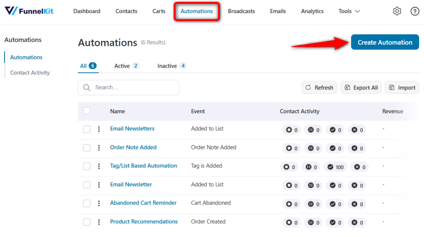
Task: Open three-dot menu for Tag/List Based Automation
Action: [99, 166]
